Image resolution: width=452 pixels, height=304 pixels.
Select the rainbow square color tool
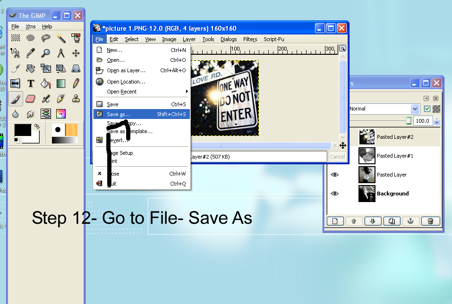(x=61, y=114)
